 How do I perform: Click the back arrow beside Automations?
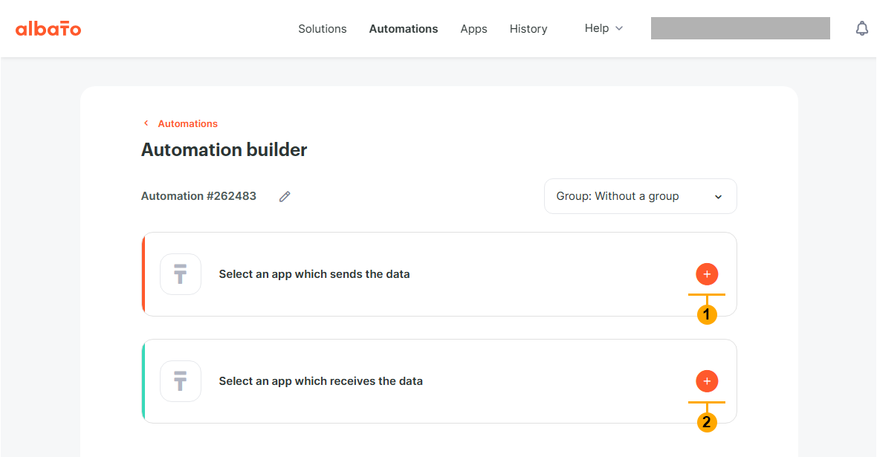pos(146,123)
